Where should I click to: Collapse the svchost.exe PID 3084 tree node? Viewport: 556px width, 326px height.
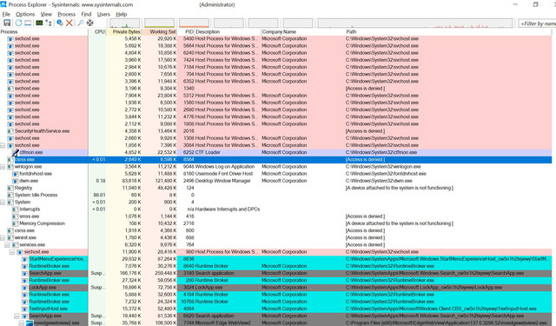click(3, 145)
